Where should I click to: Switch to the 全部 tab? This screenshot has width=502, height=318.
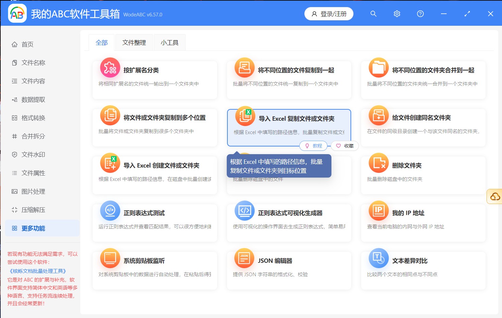(x=102, y=43)
